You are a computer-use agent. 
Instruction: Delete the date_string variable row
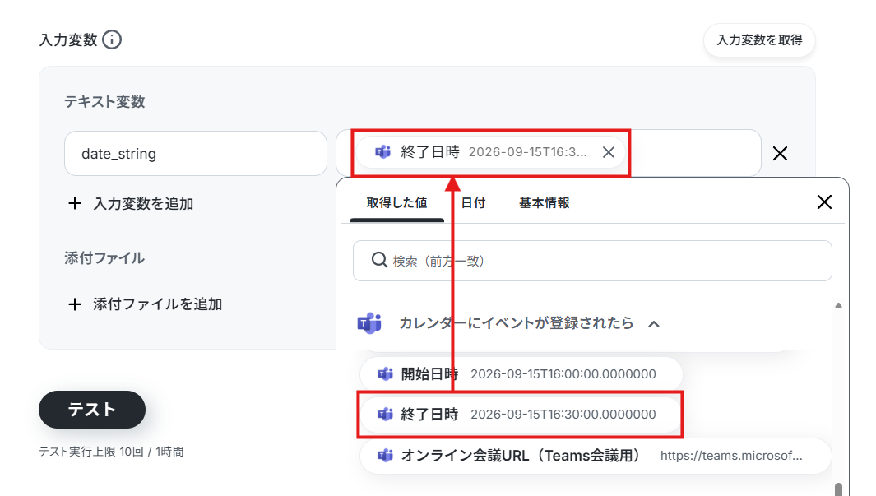coord(780,154)
